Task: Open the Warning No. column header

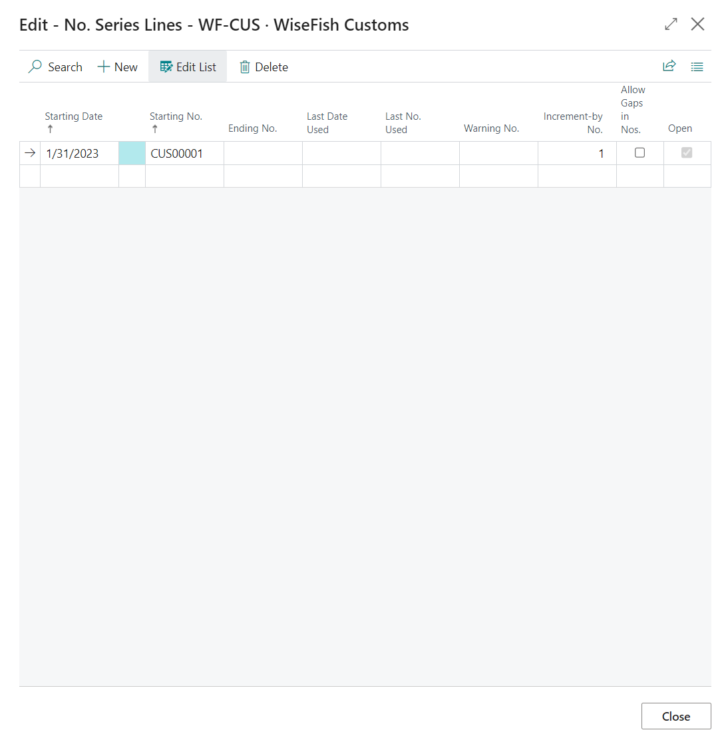Action: point(491,128)
